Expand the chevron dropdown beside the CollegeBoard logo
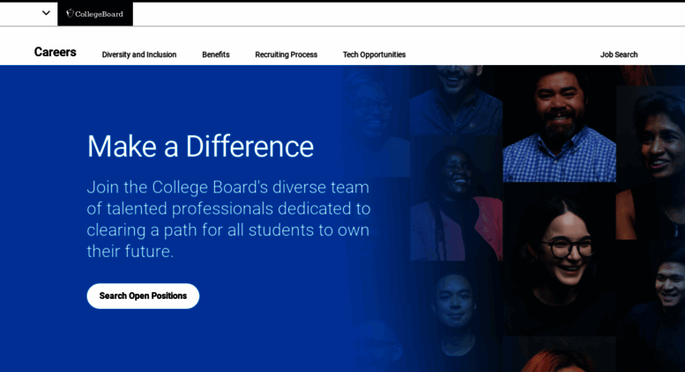 (46, 13)
